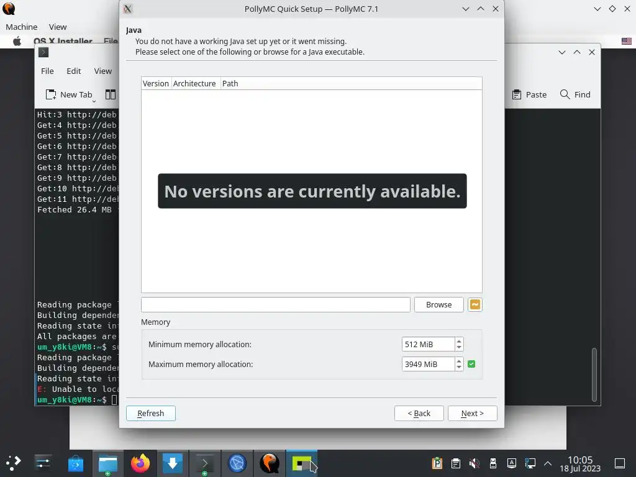Go back with the < Back button
636x477 pixels.
click(x=419, y=413)
